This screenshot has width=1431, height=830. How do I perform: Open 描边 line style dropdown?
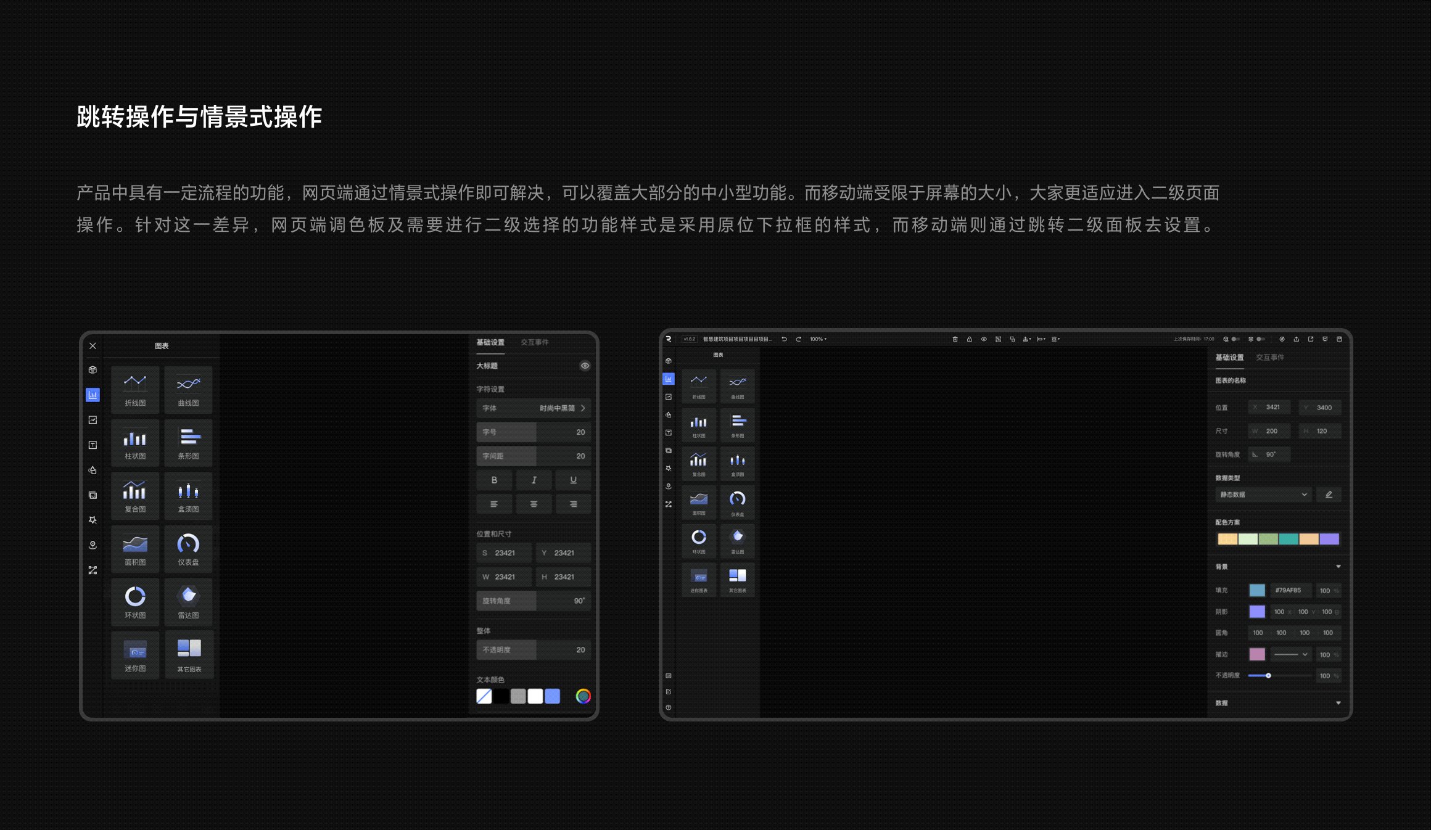point(1290,654)
